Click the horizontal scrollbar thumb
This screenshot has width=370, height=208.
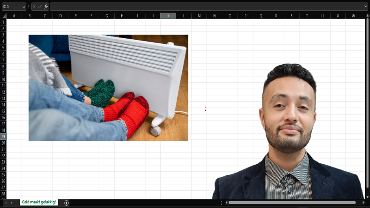[292, 202]
